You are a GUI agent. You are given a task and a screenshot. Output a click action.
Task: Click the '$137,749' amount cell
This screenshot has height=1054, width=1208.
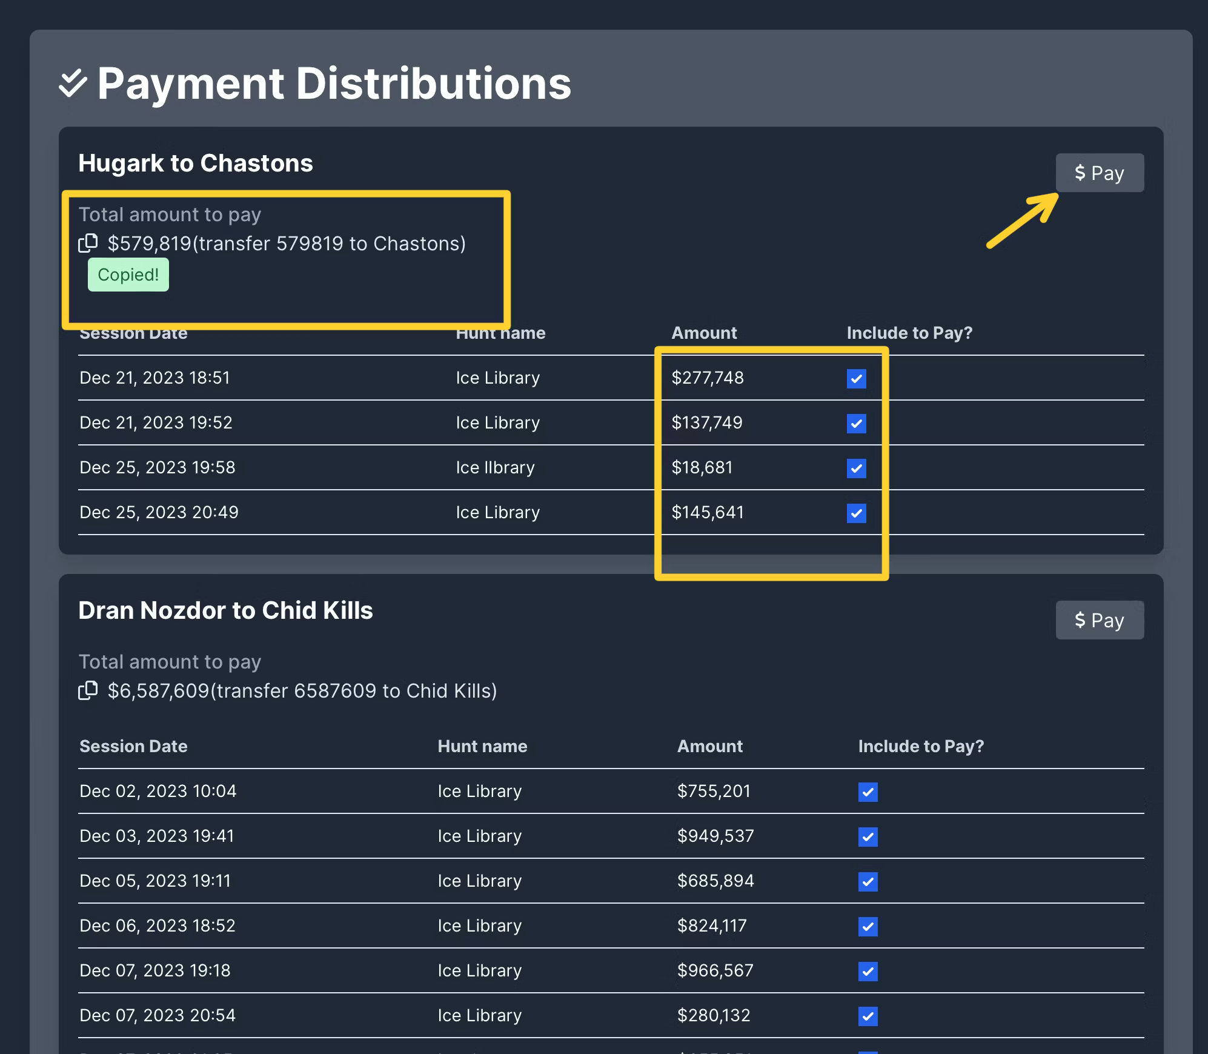[x=707, y=422]
